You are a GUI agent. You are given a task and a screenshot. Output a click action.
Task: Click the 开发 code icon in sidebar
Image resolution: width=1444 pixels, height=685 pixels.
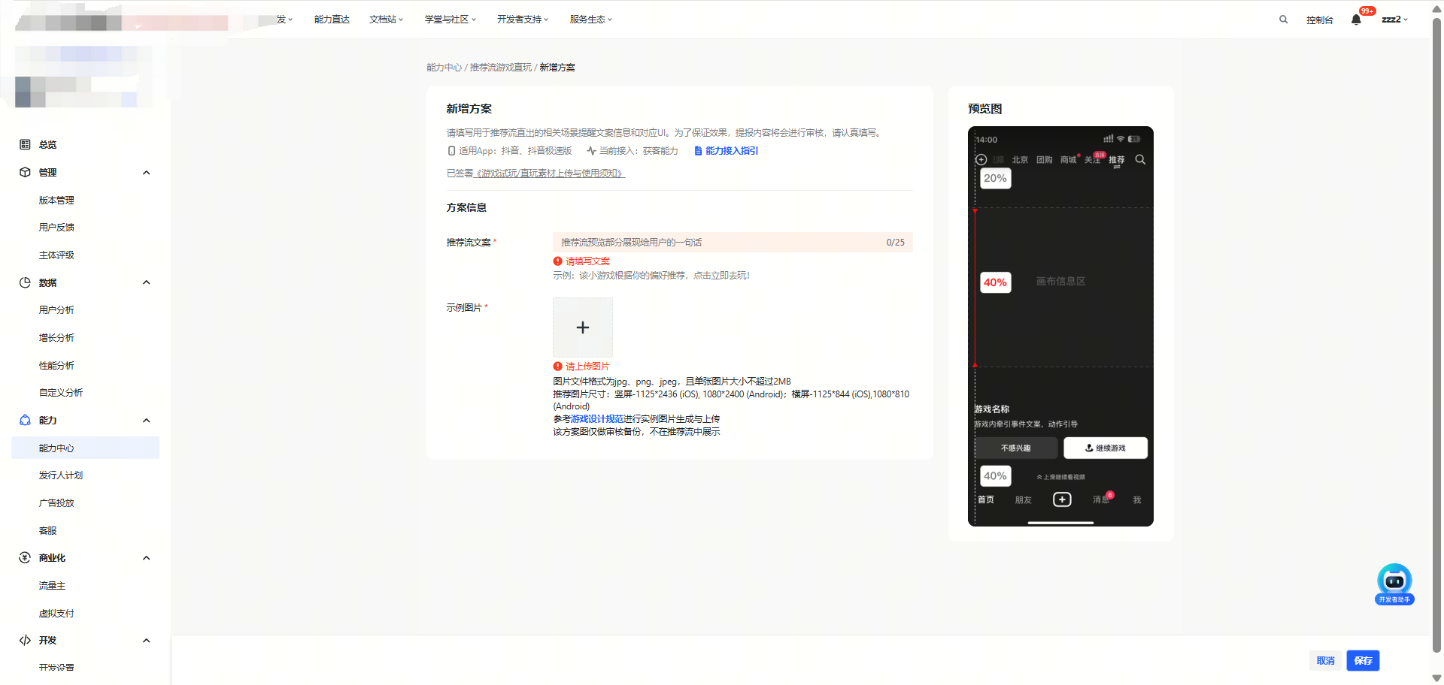25,640
